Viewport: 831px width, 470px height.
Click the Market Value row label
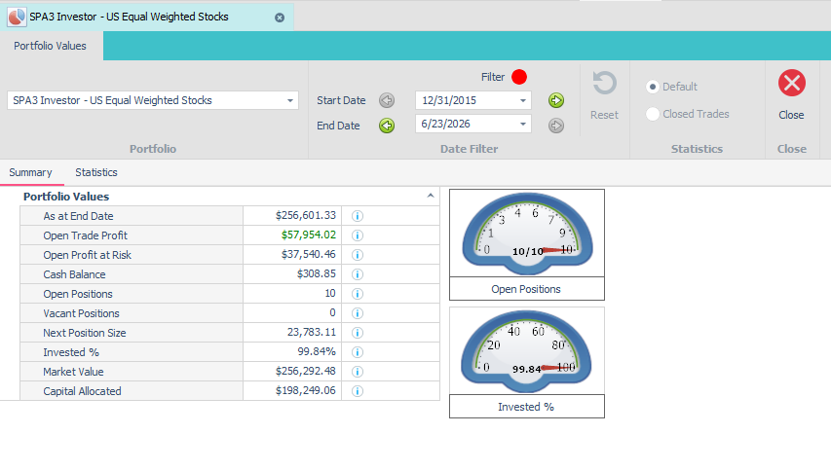(x=73, y=372)
